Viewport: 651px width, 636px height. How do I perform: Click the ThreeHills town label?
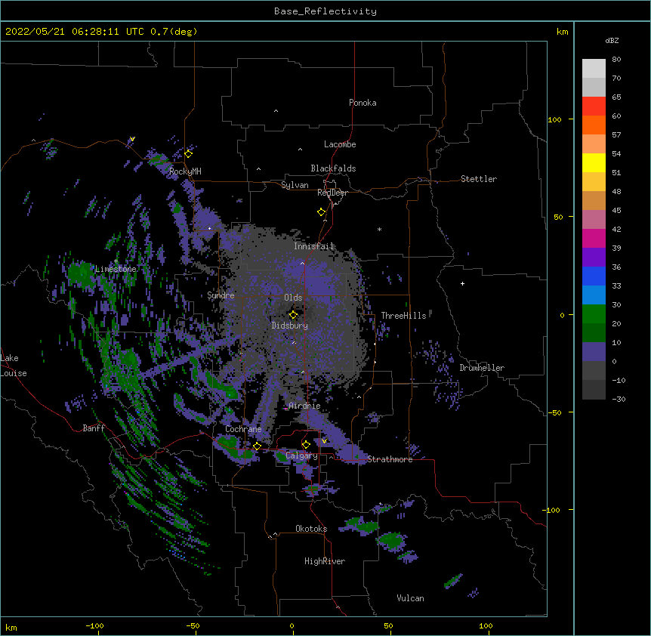click(403, 316)
